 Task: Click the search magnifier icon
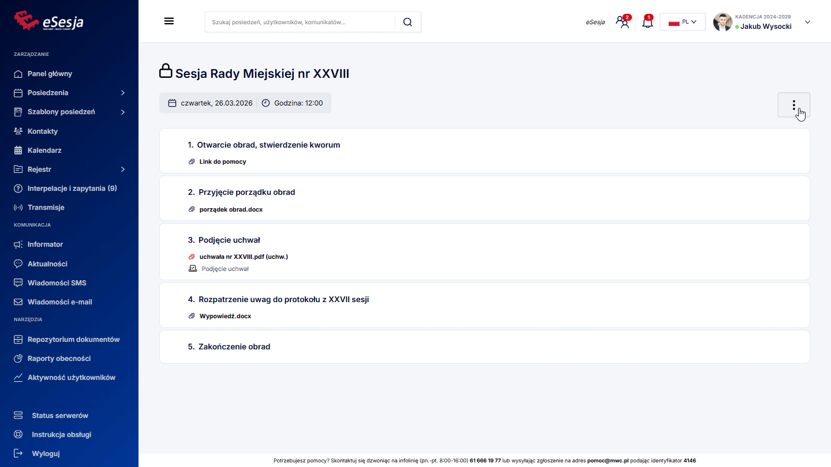click(407, 22)
